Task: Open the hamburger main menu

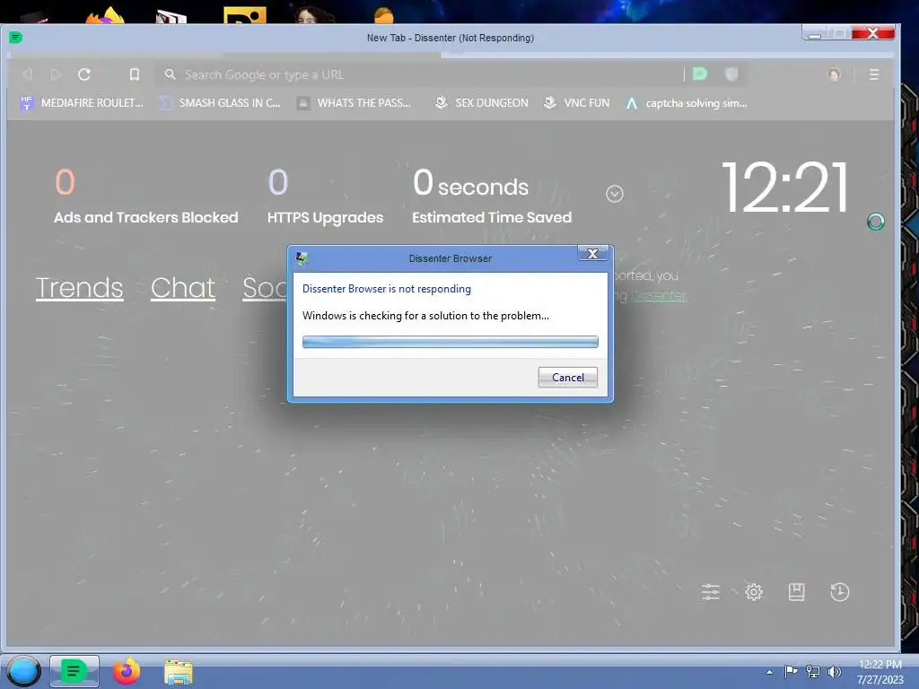Action: pos(874,74)
